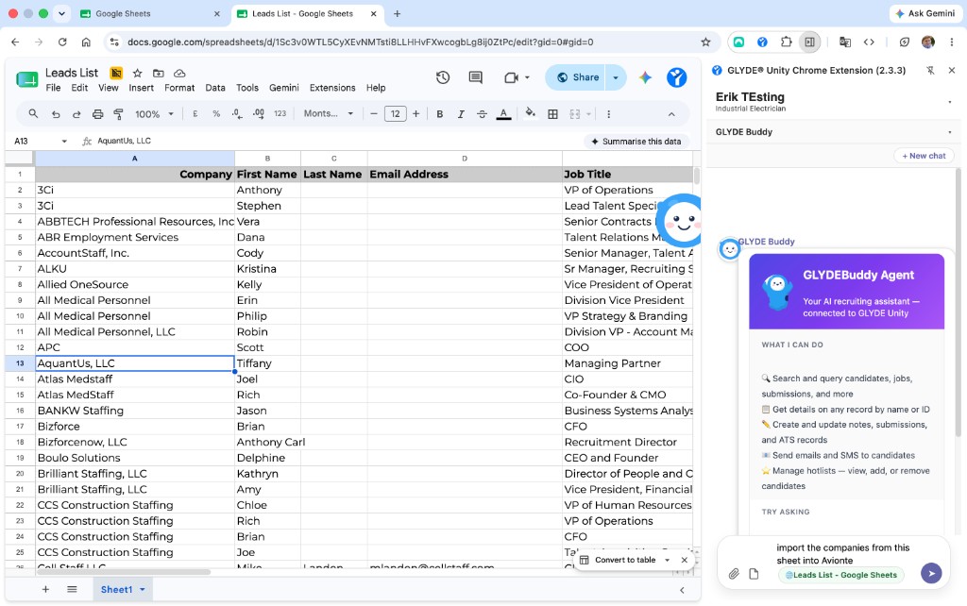Open the text colour picker
The image size is (967, 606).
[504, 114]
